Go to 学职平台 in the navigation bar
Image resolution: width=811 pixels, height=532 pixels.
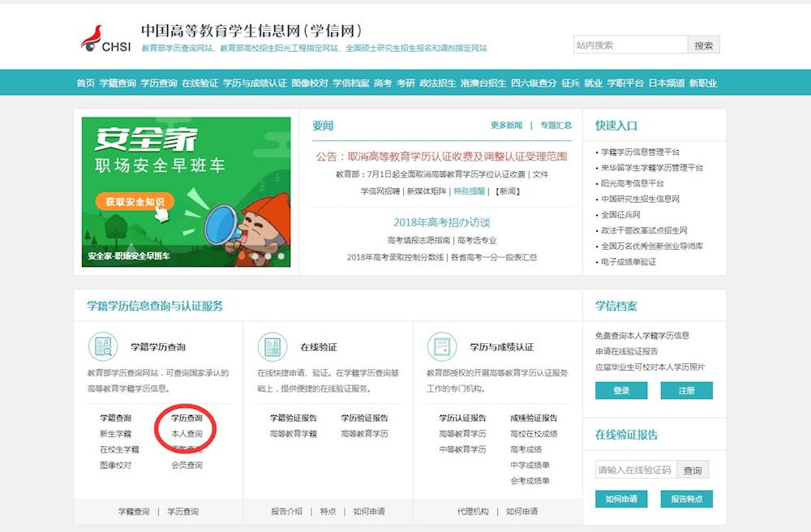[625, 83]
